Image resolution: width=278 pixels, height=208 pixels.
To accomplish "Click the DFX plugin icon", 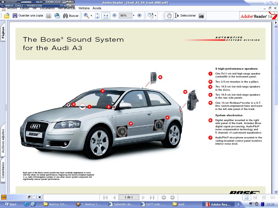I will pyautogui.click(x=4, y=197).
